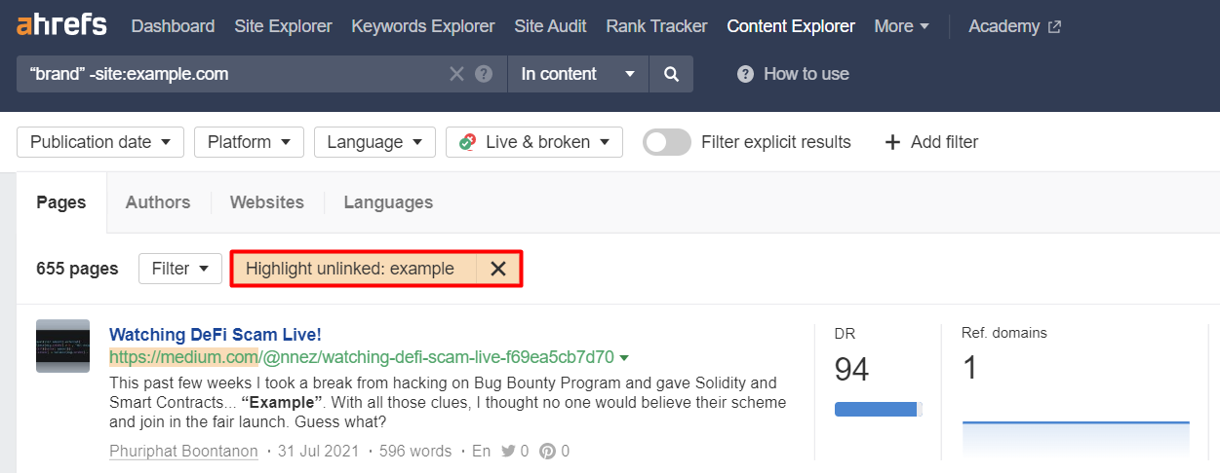The image size is (1220, 473).
Task: Click the Pinterest share count icon
Action: click(x=547, y=452)
